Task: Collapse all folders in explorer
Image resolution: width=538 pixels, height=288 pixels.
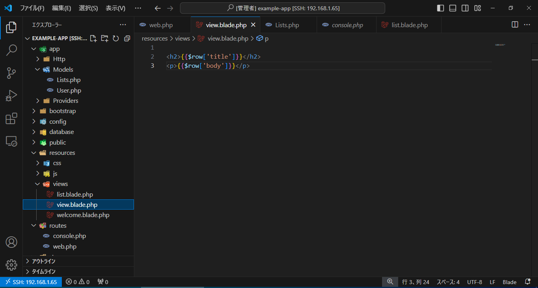Action: click(x=127, y=38)
